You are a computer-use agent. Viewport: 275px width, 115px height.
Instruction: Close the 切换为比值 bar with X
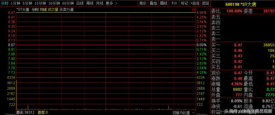(193, 113)
